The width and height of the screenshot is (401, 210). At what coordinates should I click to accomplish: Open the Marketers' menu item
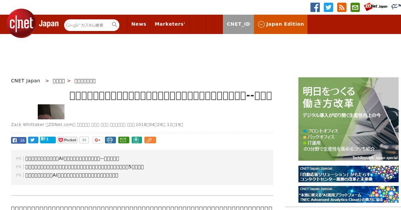pos(170,24)
